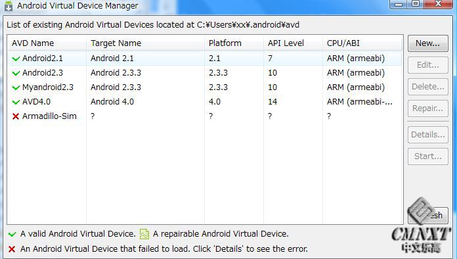Select the Android2.3 device name
The width and height of the screenshot is (457, 259).
pos(43,72)
